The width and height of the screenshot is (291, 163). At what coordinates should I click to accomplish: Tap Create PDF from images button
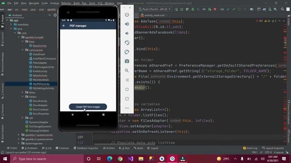coord(88,107)
